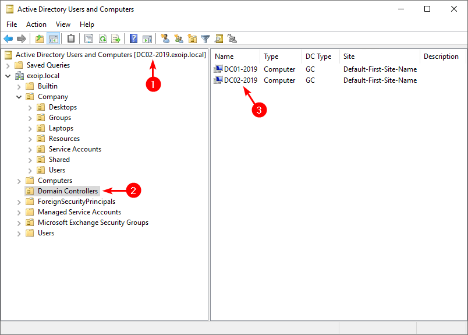This screenshot has height=335, width=468.
Task: Open the Help question mark icon
Action: pos(133,38)
